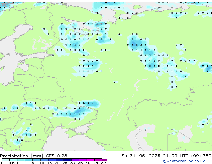Click the '1 2 2 0' precipitation value row
This screenshot has height=164, width=212.
coord(29,135)
